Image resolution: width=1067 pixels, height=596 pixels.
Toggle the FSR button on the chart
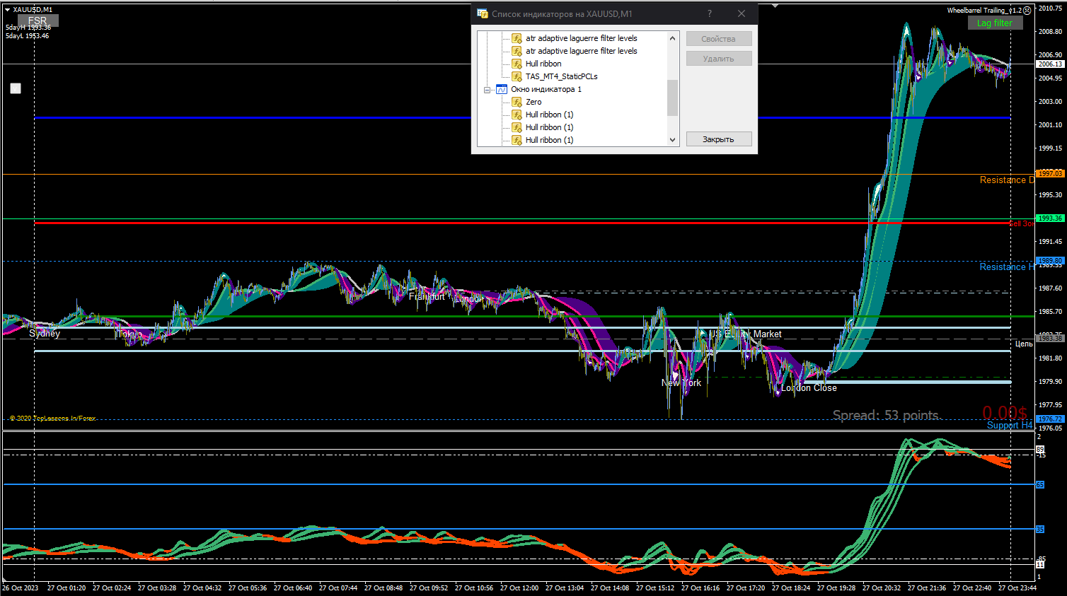pos(38,21)
